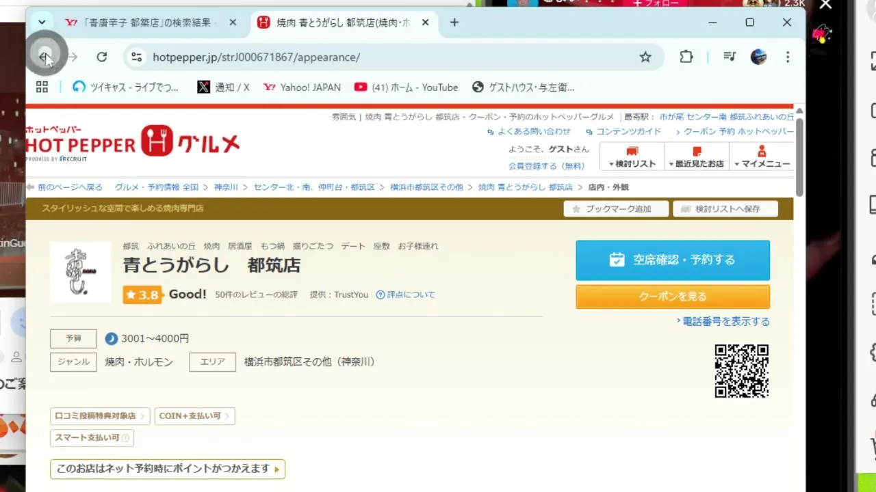The image size is (876, 492).
Task: Click the budget text 3001～4000円
Action: tap(155, 338)
